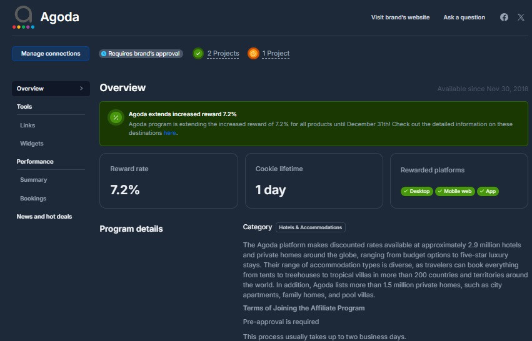The width and height of the screenshot is (532, 341).
Task: Click the Requires brand's approval badge
Action: [141, 54]
